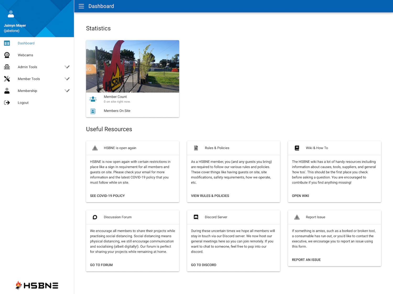Screen dimensions: 393x294
Task: Expand the Member Tools chevron
Action: (x=67, y=79)
